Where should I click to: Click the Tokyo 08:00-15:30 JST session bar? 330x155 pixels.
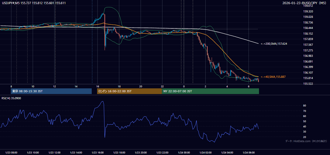(51, 91)
